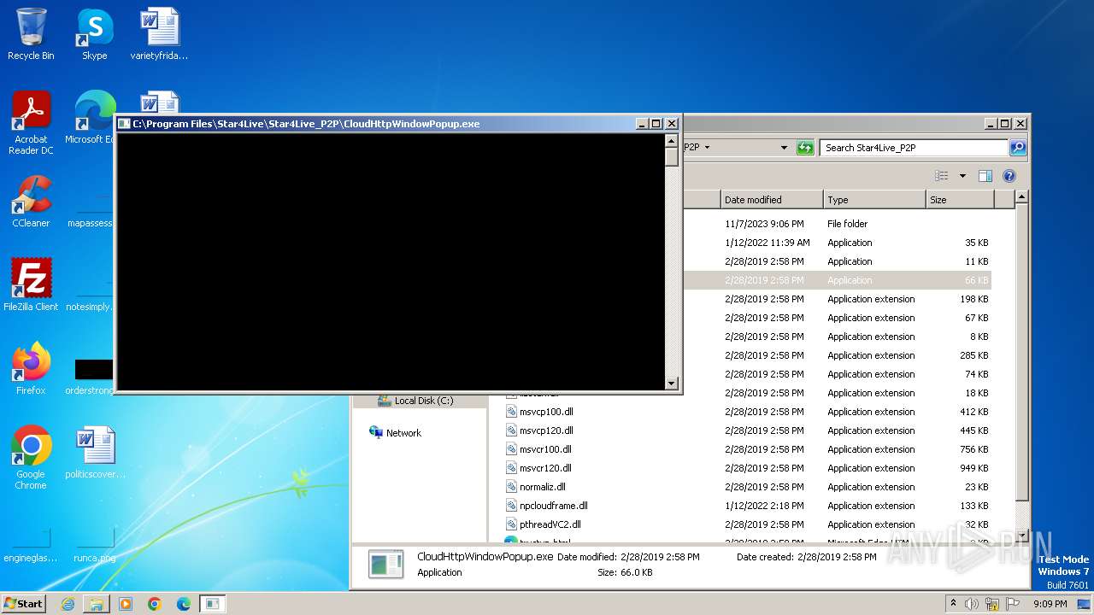Screen dimensions: 1094x615
Task: Open CCleaner desktop shortcut
Action: point(31,202)
